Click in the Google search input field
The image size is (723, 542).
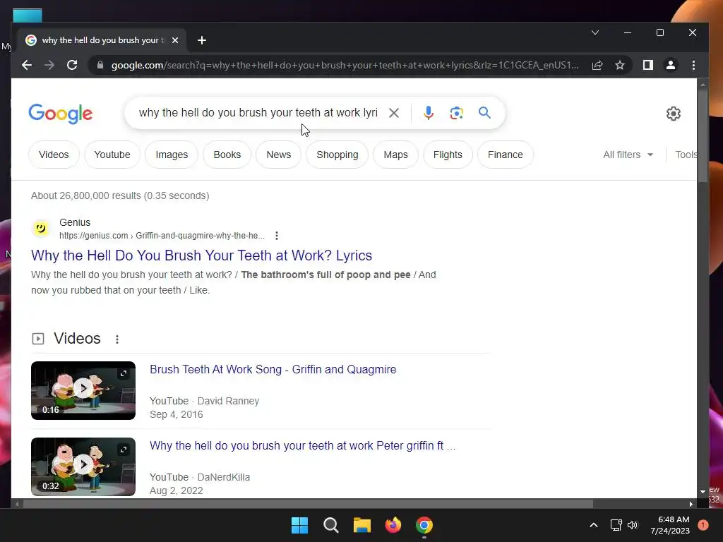pyautogui.click(x=258, y=113)
